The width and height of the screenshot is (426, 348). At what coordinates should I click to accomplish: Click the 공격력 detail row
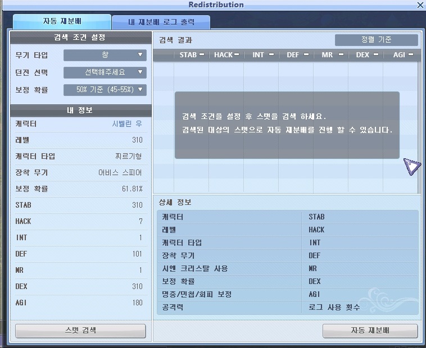click(229, 308)
